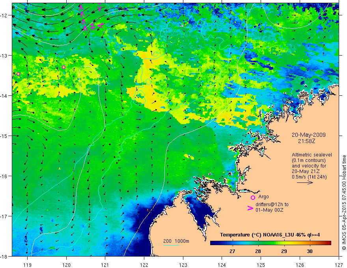The height and width of the screenshot is (268, 347).
Task: Click the longitude axis label "127"
Action: 339,265
